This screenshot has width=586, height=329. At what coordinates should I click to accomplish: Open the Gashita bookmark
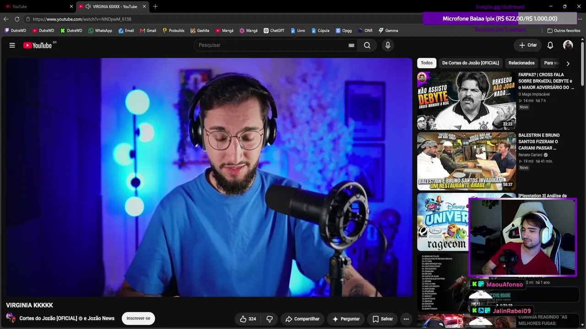200,31
